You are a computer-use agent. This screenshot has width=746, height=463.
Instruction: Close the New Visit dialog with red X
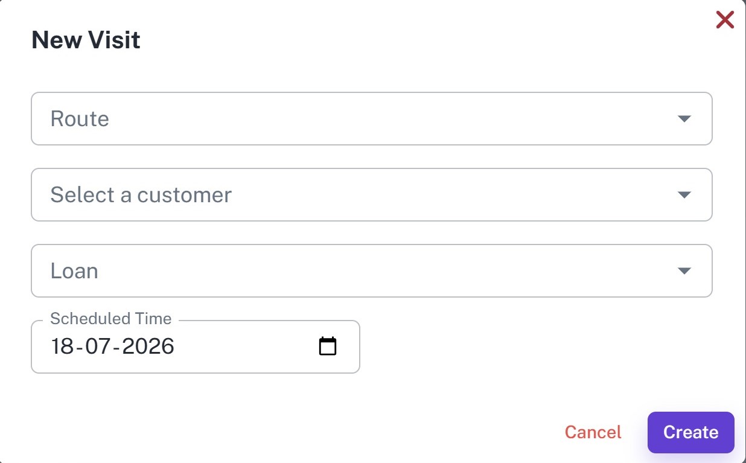724,20
